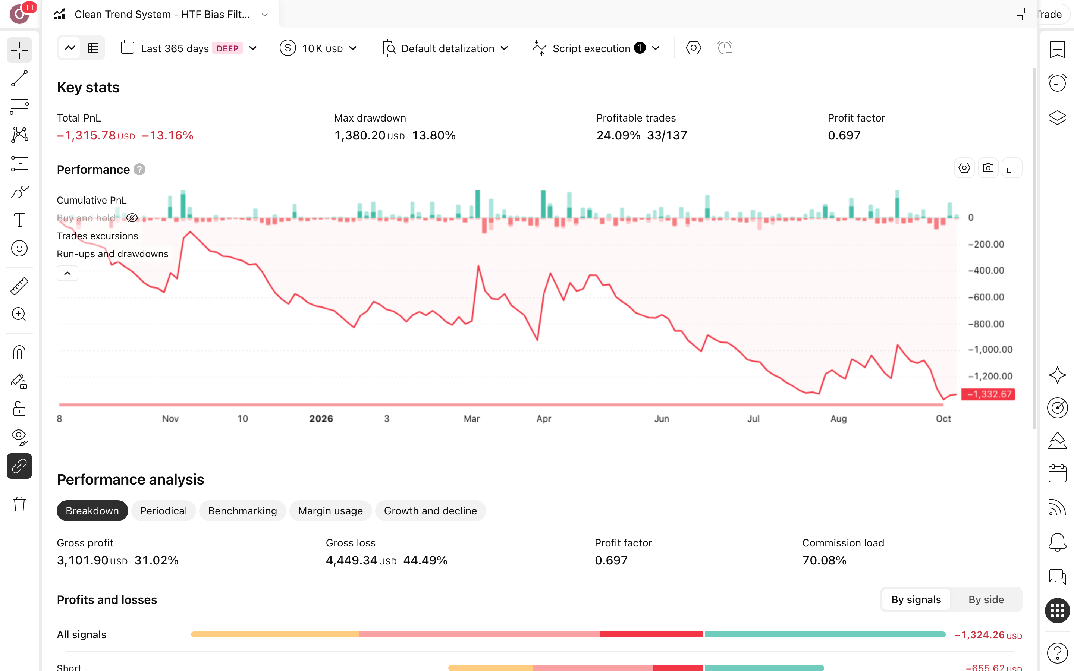1074x671 pixels.
Task: Toggle magnet mode for drawings
Action: 19,353
